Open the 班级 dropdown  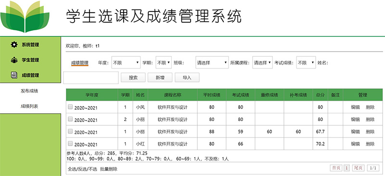coord(212,63)
